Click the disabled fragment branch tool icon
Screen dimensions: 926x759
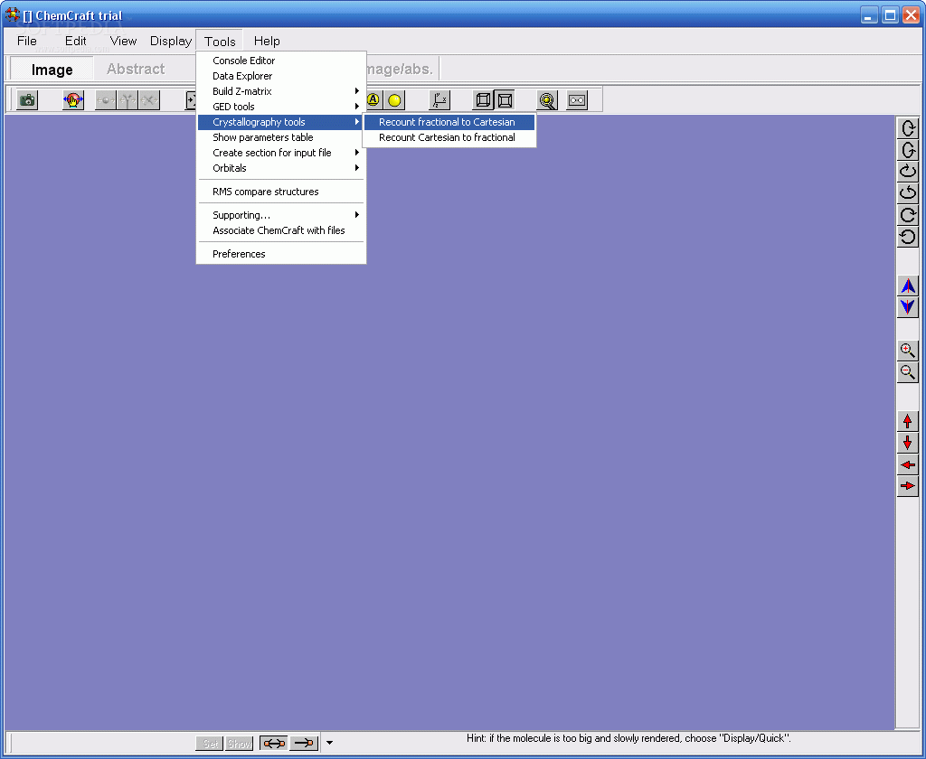click(127, 100)
